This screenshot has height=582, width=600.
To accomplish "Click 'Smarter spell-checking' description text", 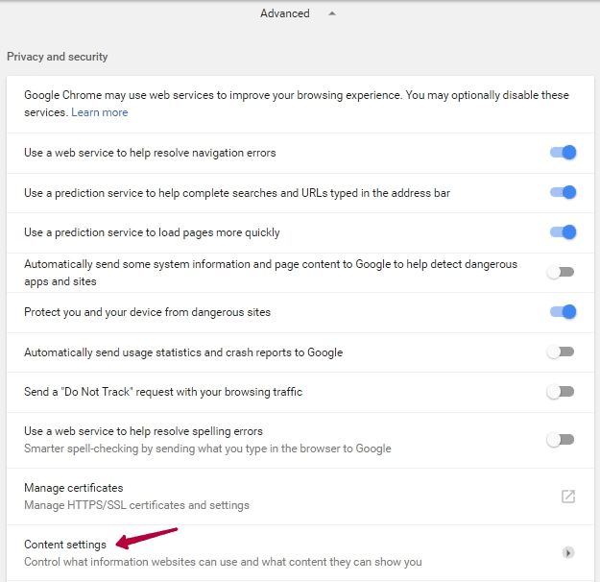I will coord(207,449).
